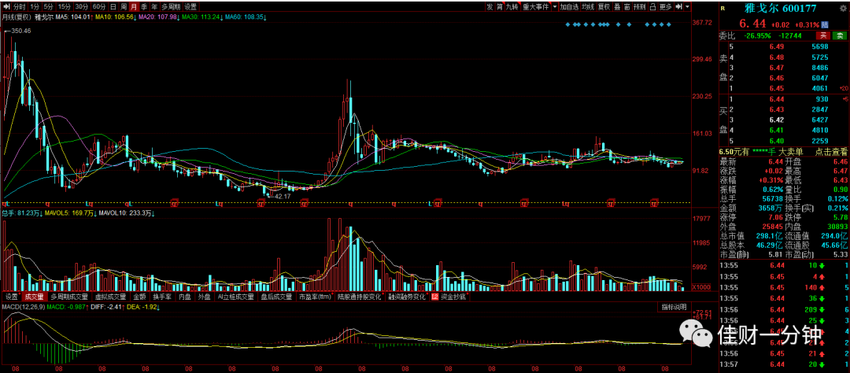Click the 窗 window toolbar icon

pos(626,7)
